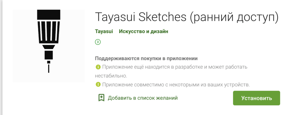Click info icon beside the device compatibility notice
This screenshot has width=291, height=115.
click(x=98, y=85)
